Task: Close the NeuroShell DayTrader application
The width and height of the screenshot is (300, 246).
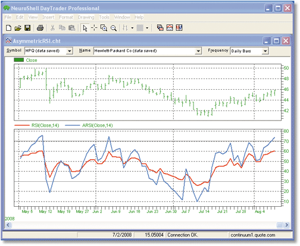Action: coord(287,8)
